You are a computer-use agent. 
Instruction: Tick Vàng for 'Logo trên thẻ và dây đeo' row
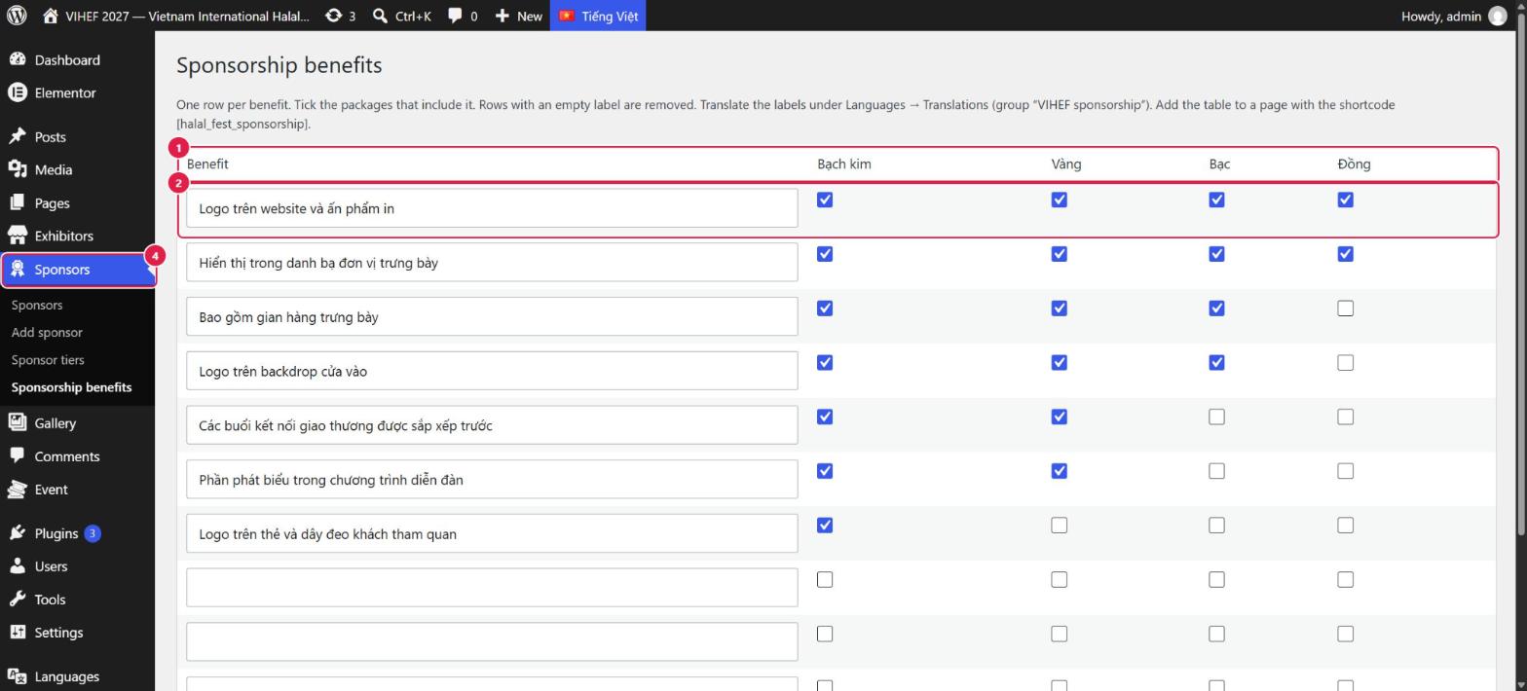[1059, 526]
